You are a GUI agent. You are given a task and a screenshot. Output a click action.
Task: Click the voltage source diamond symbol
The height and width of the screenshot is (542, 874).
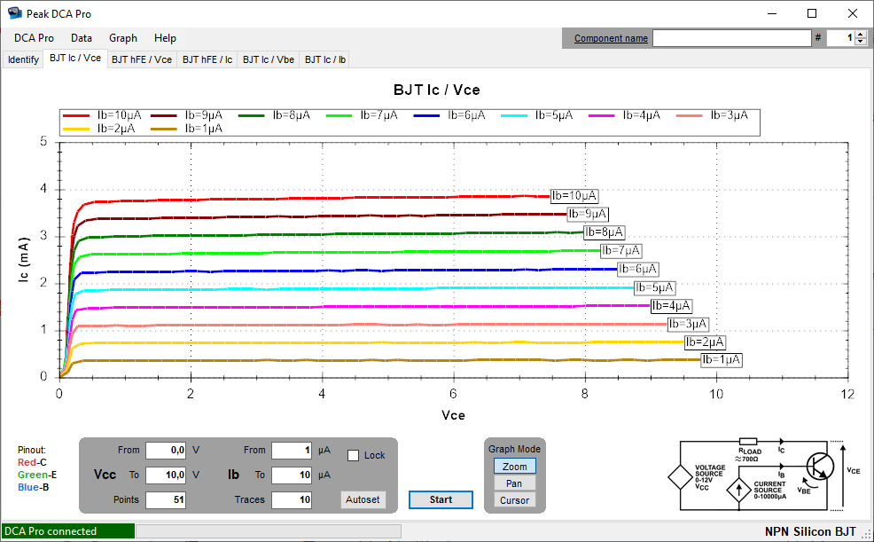coord(680,477)
